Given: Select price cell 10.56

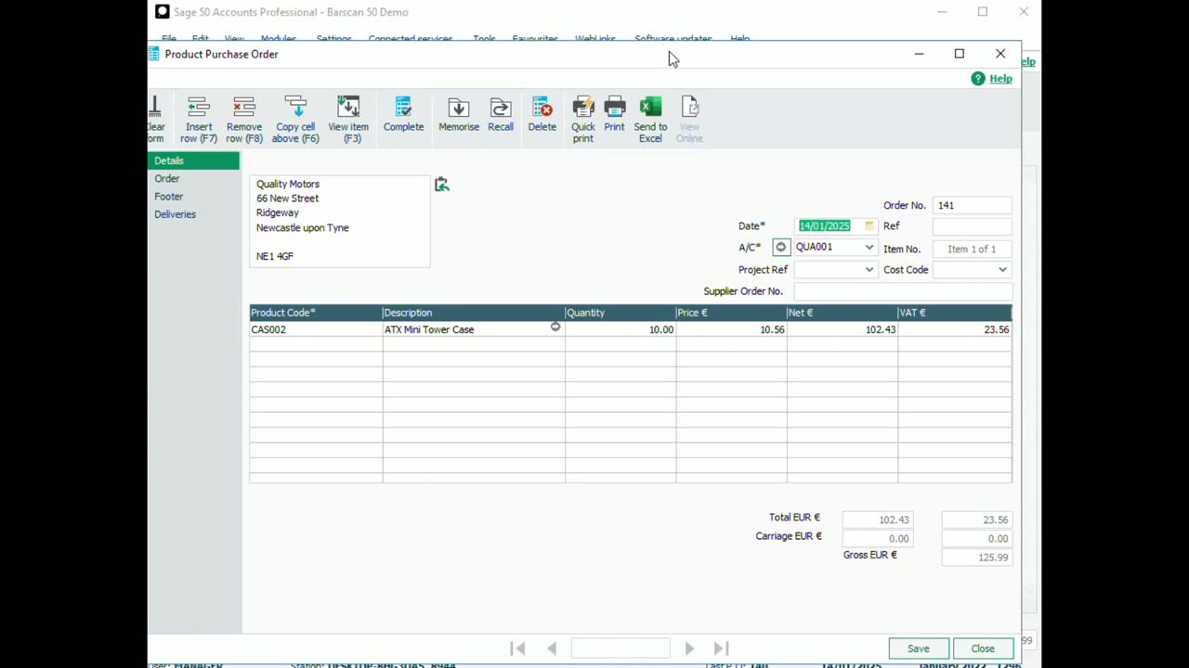Looking at the screenshot, I should (x=731, y=329).
